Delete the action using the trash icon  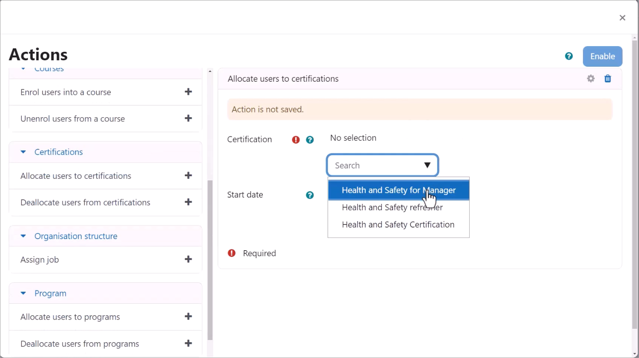(608, 79)
